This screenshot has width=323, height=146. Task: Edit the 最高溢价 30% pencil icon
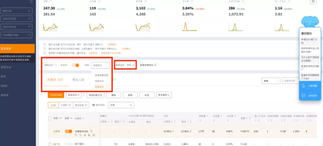click(133, 65)
